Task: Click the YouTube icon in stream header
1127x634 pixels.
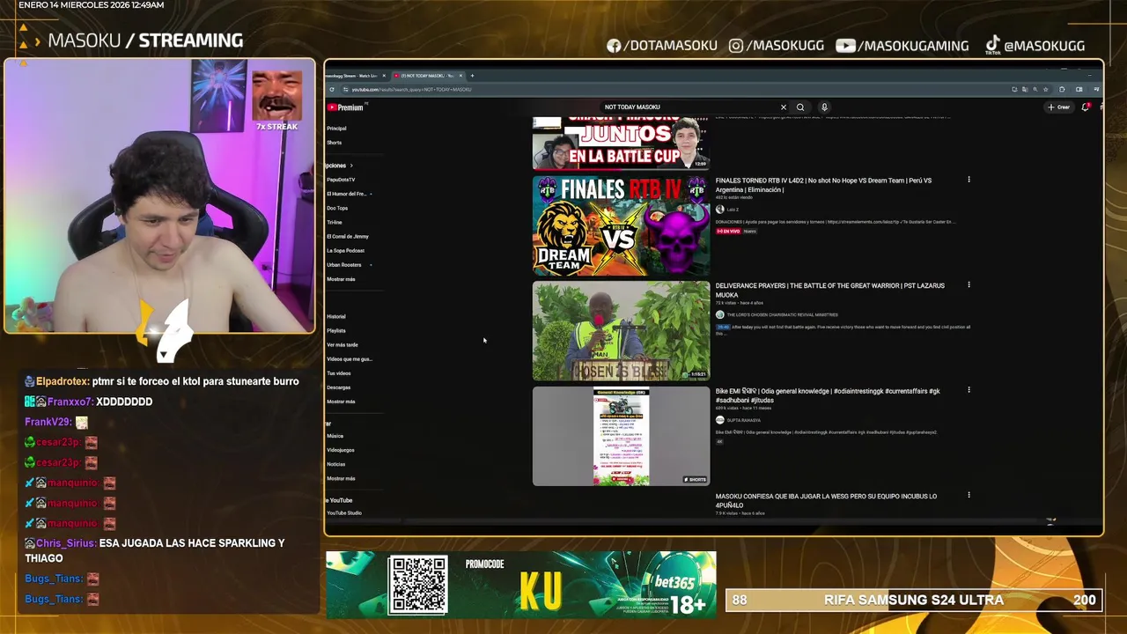Action: pyautogui.click(x=845, y=46)
